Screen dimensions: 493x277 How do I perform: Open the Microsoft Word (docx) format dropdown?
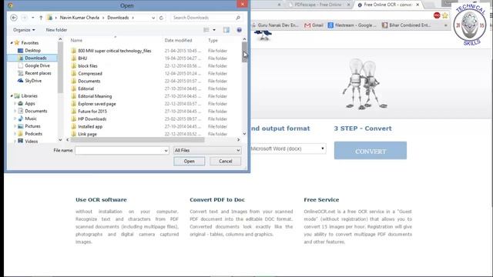[287, 149]
